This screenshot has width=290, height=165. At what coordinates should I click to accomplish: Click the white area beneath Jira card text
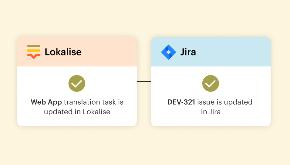(x=211, y=121)
